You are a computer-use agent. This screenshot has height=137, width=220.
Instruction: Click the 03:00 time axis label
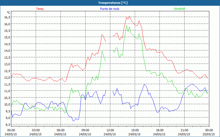pyautogui.click(x=36, y=130)
